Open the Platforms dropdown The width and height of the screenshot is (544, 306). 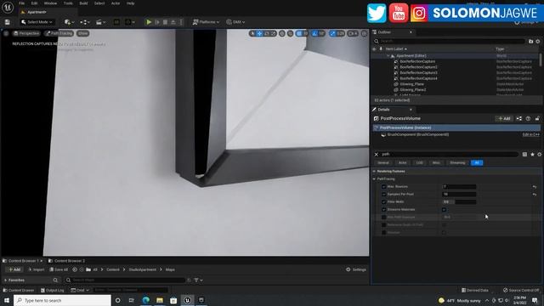tap(206, 22)
